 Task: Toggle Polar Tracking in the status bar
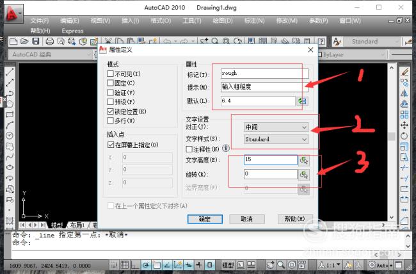tap(146, 264)
